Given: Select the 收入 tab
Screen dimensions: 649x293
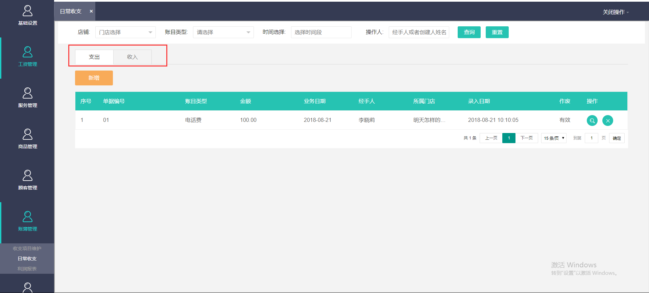Looking at the screenshot, I should point(132,57).
